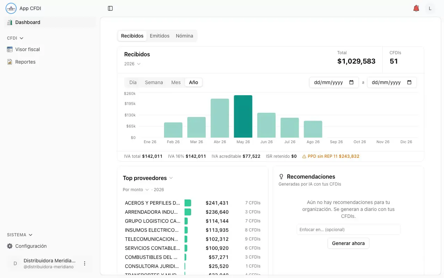Click the Generar ahora button
The image size is (444, 278).
pyautogui.click(x=348, y=243)
